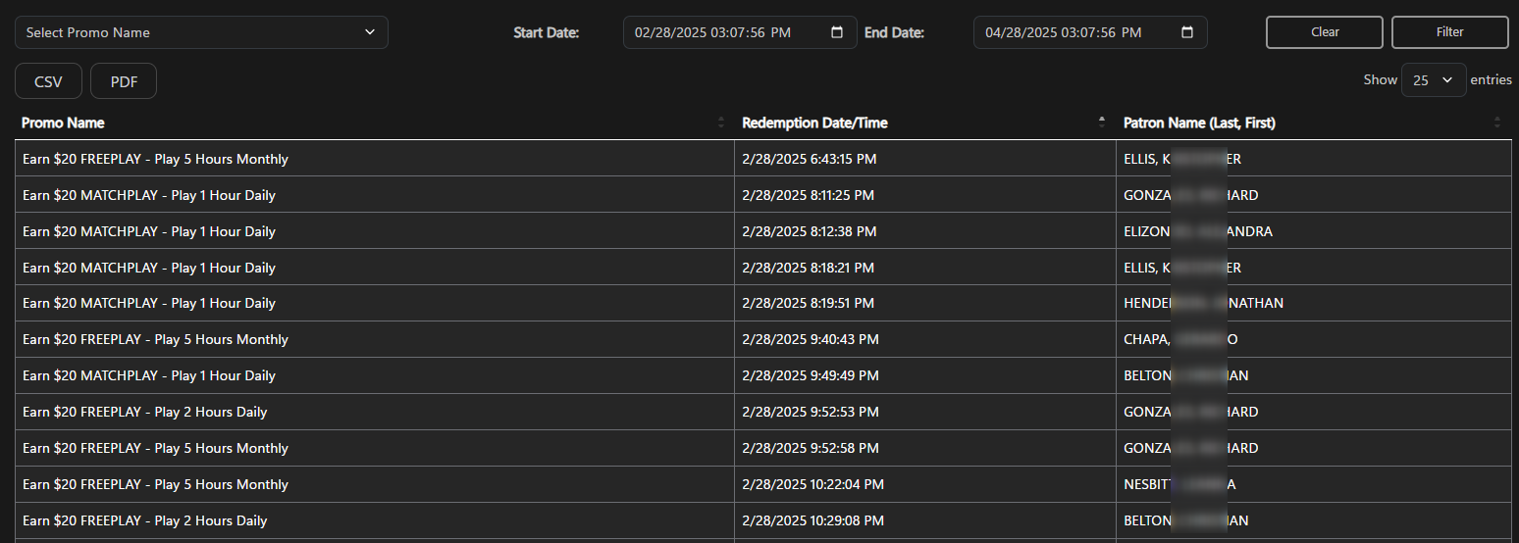Viewport: 1519px width, 543px height.
Task: Open the Select Promo Name dropdown
Action: (201, 32)
